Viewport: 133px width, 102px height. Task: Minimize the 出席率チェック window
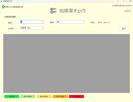click(x=118, y=1)
